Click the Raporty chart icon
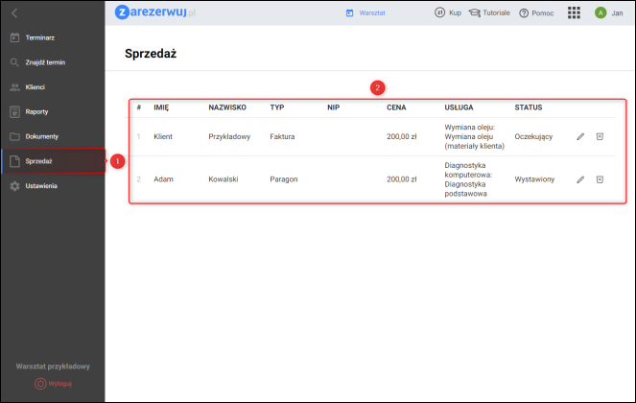This screenshot has height=403, width=636. [14, 111]
